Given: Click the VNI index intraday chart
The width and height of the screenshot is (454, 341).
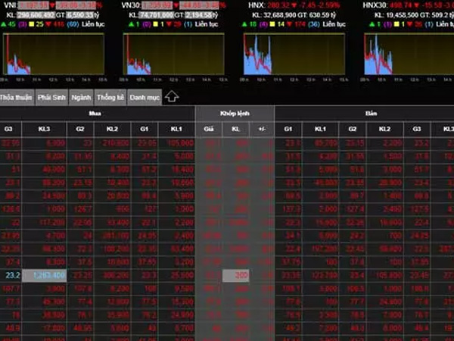Looking at the screenshot, I should coord(53,54).
